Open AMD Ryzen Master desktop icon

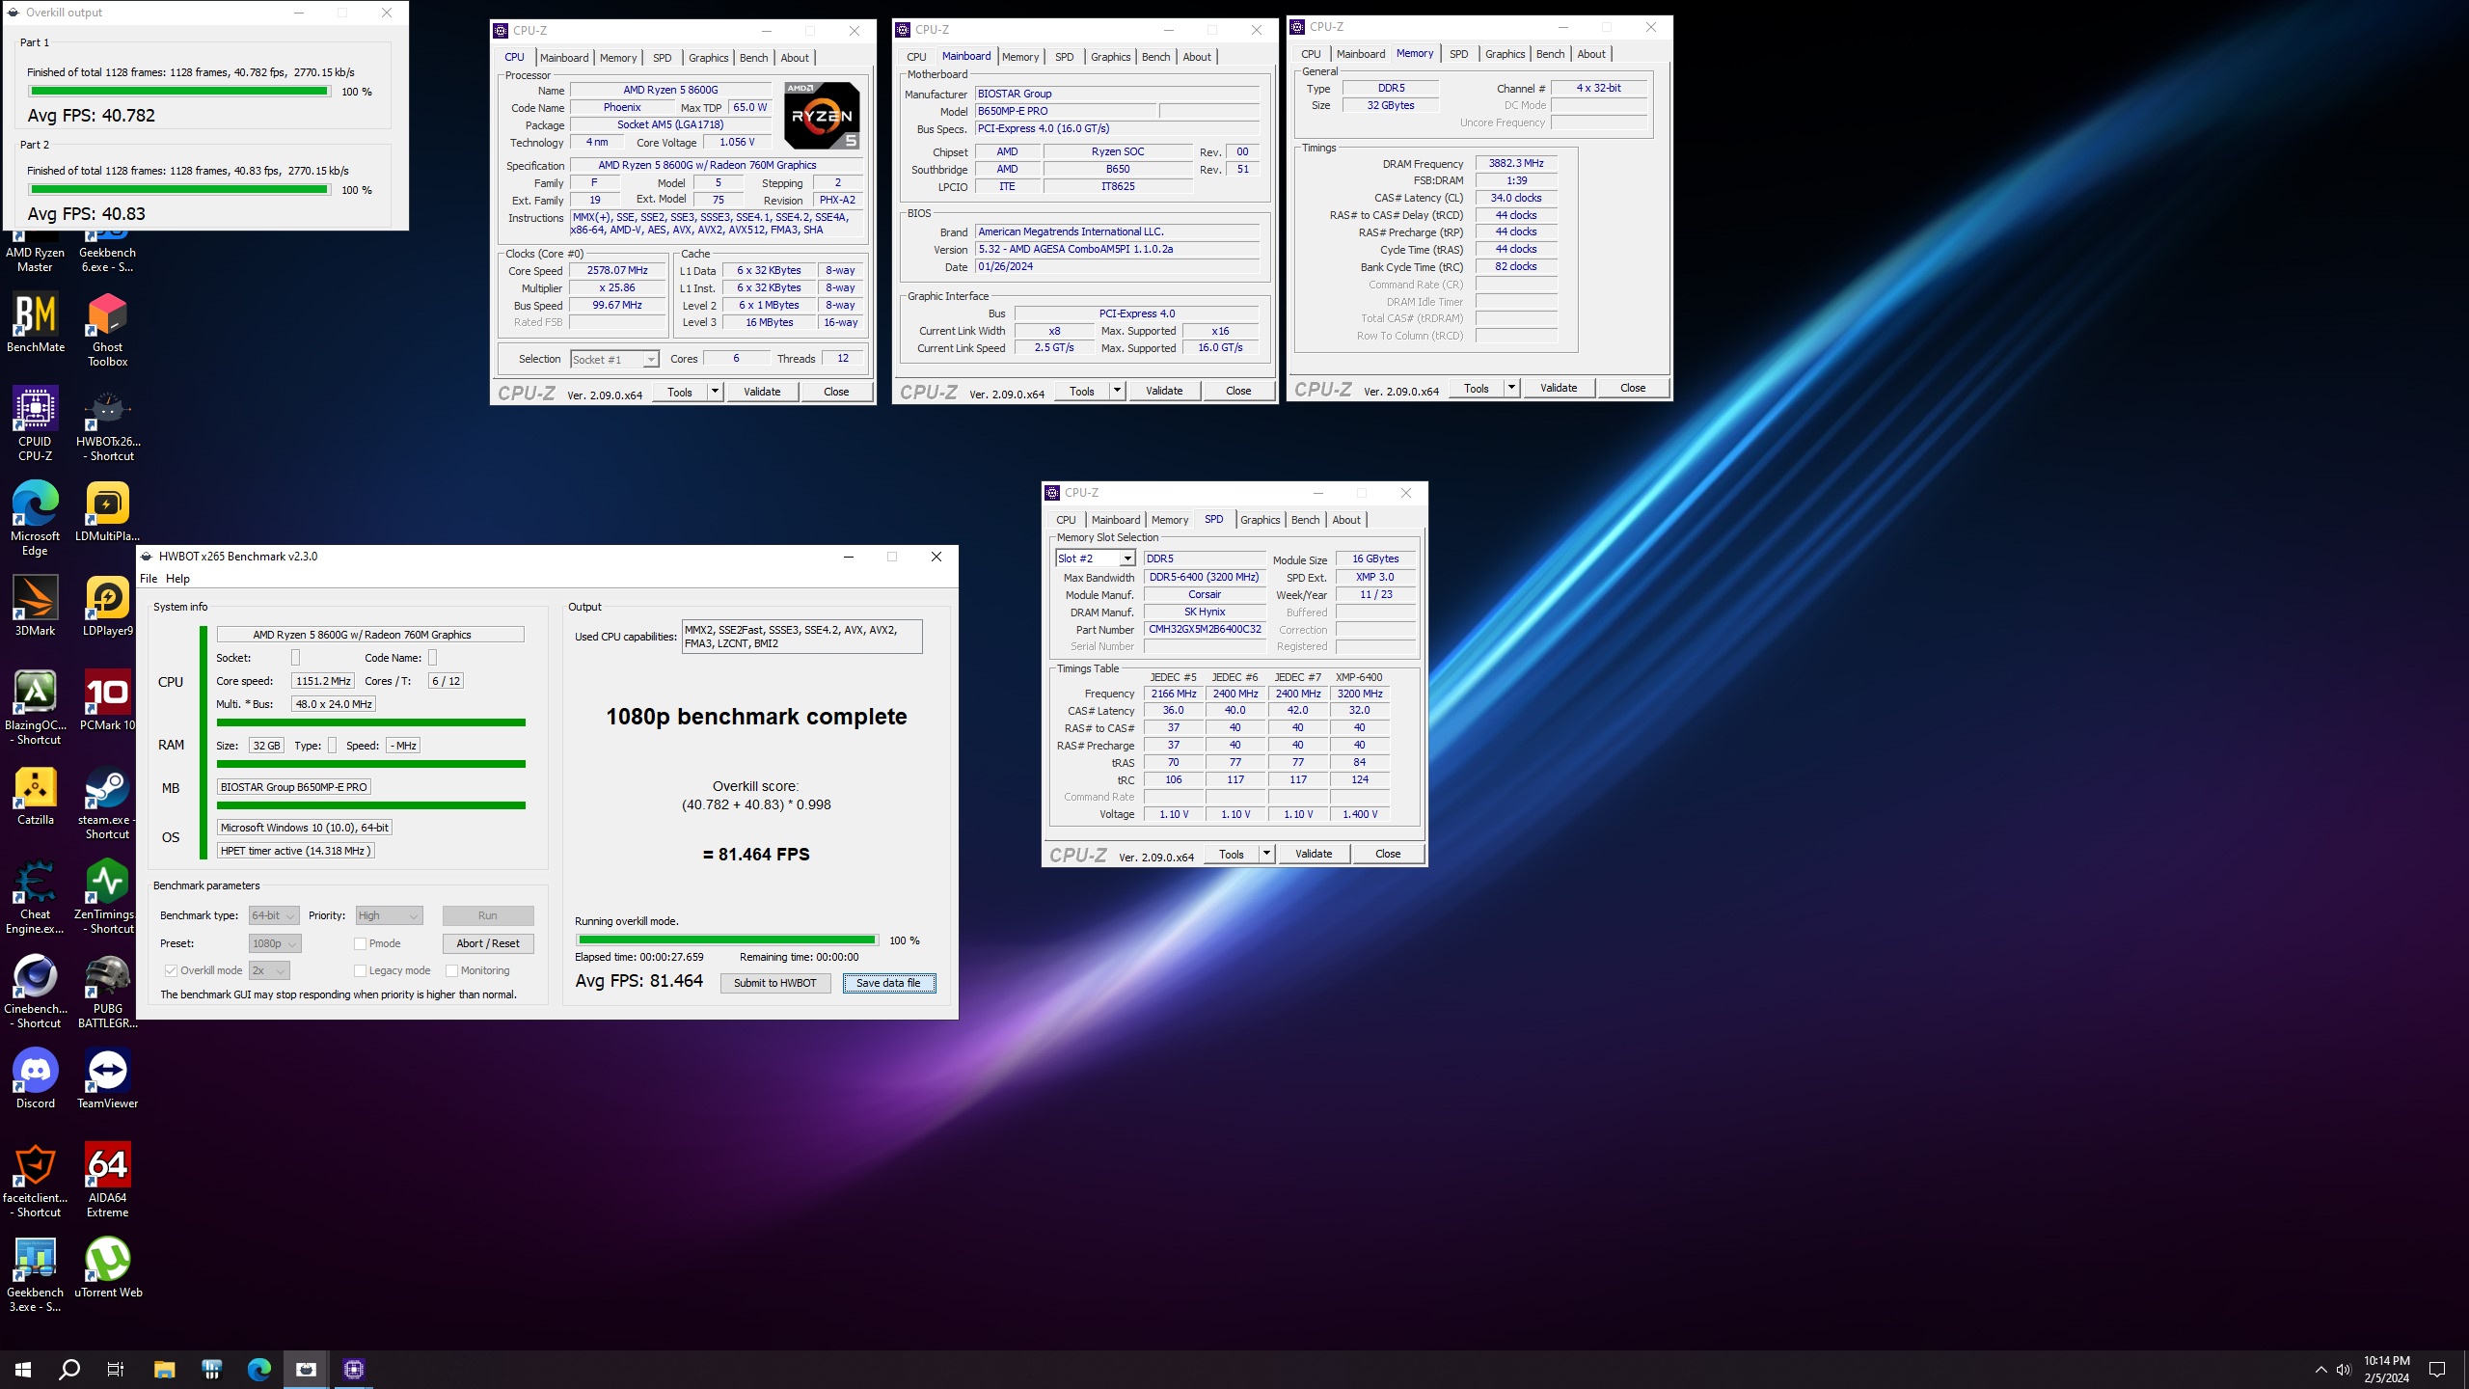pyautogui.click(x=36, y=253)
